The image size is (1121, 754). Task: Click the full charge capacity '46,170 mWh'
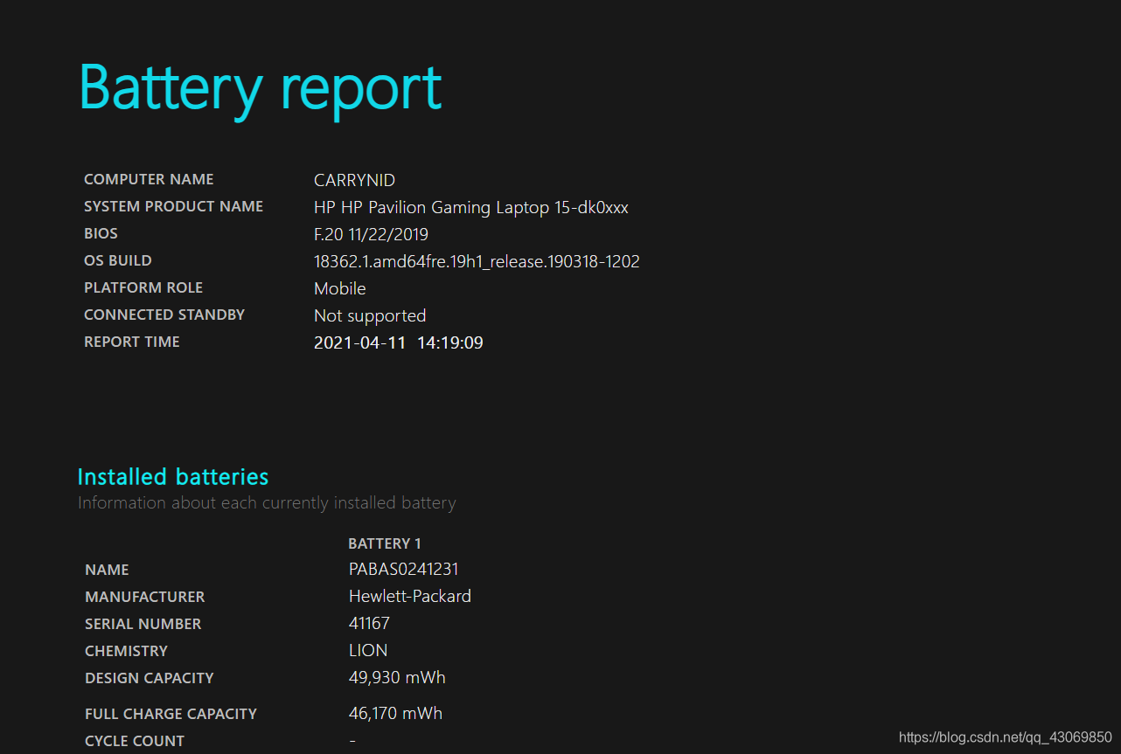point(395,714)
